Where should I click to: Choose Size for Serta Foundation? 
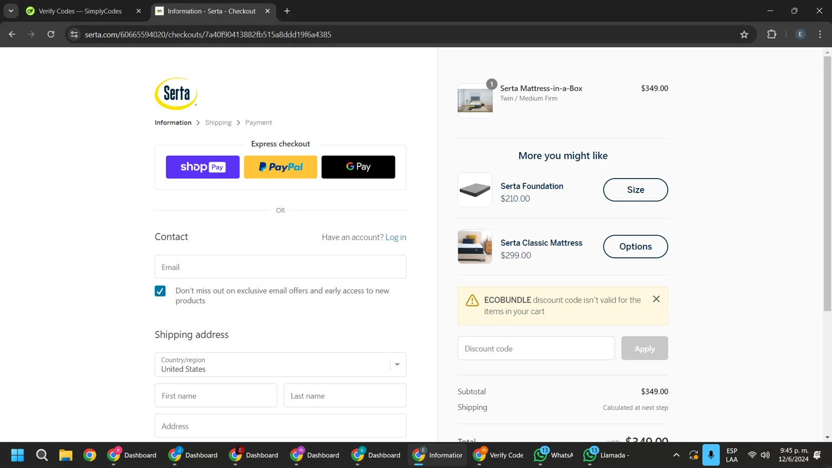[636, 190]
